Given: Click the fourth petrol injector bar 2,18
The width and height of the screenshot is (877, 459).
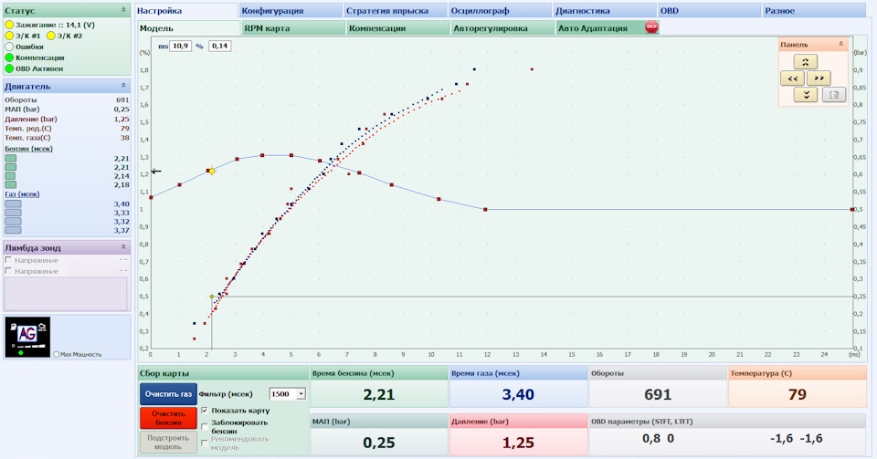Looking at the screenshot, I should 11,185.
